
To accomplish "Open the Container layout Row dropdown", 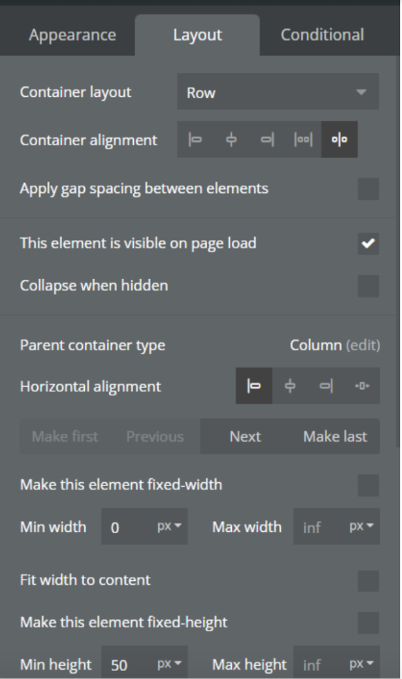I will tap(277, 92).
